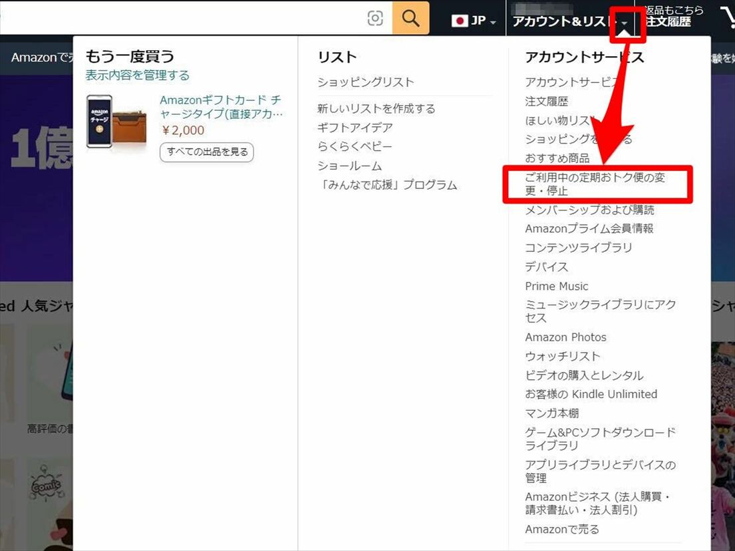
Task: Click the orange search magnifier button
Action: click(410, 18)
